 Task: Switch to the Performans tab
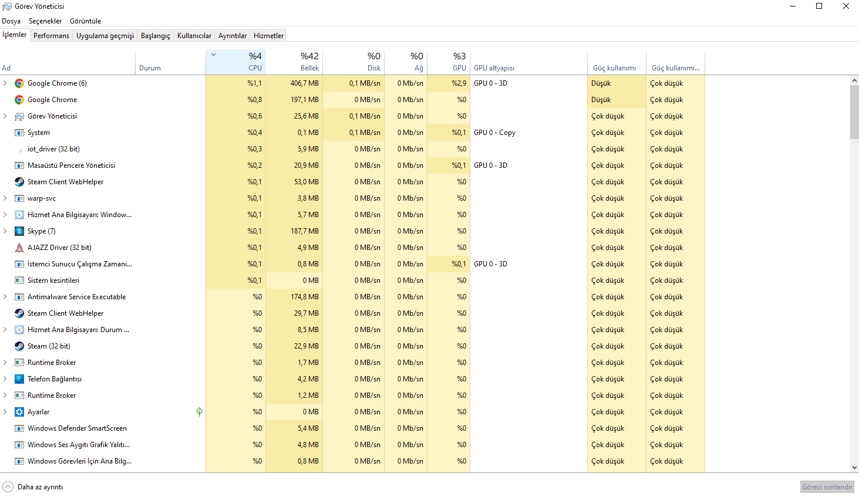51,36
